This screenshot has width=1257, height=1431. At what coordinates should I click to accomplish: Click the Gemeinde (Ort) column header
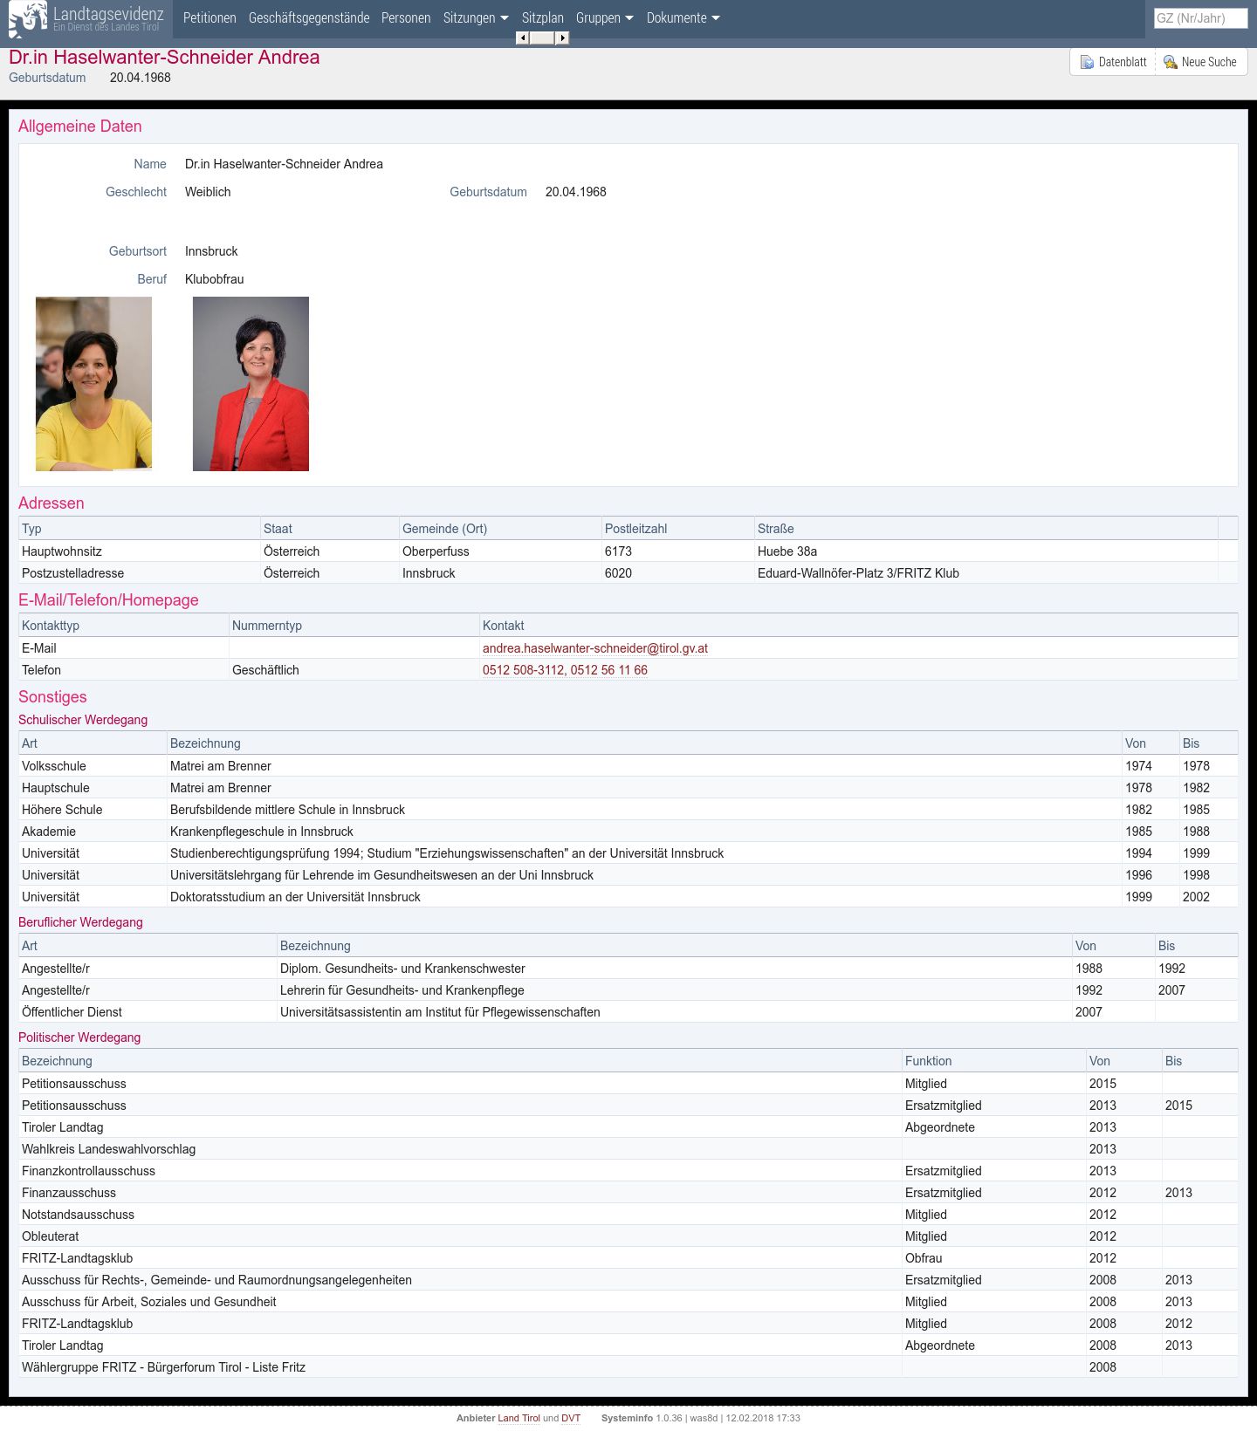pyautogui.click(x=500, y=529)
